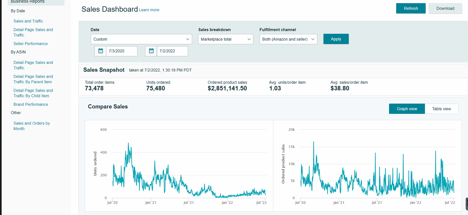The image size is (468, 215).
Task: Click the Download button
Action: pyautogui.click(x=445, y=8)
